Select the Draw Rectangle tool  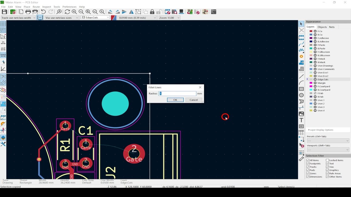click(301, 89)
